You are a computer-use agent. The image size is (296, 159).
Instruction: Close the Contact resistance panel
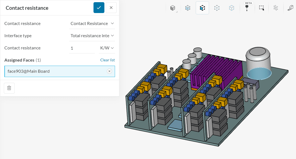[111, 8]
